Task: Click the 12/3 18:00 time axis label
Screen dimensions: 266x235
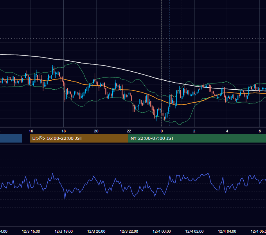Action: click(x=64, y=231)
